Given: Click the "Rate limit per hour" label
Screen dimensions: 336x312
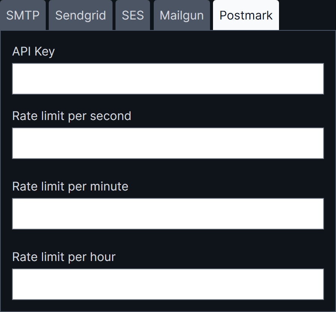Looking at the screenshot, I should (x=64, y=257).
